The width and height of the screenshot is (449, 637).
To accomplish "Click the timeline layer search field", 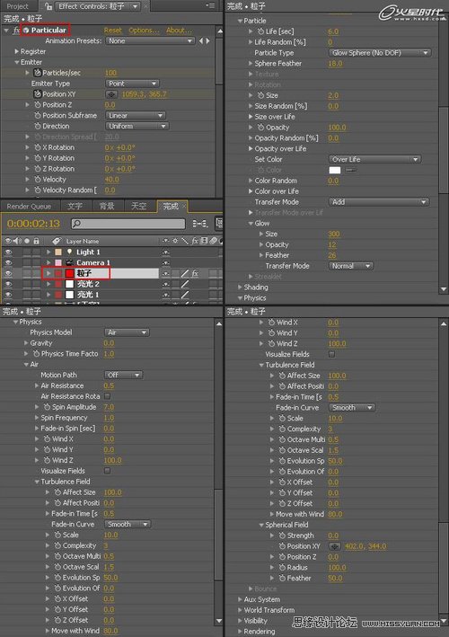I will tap(128, 224).
